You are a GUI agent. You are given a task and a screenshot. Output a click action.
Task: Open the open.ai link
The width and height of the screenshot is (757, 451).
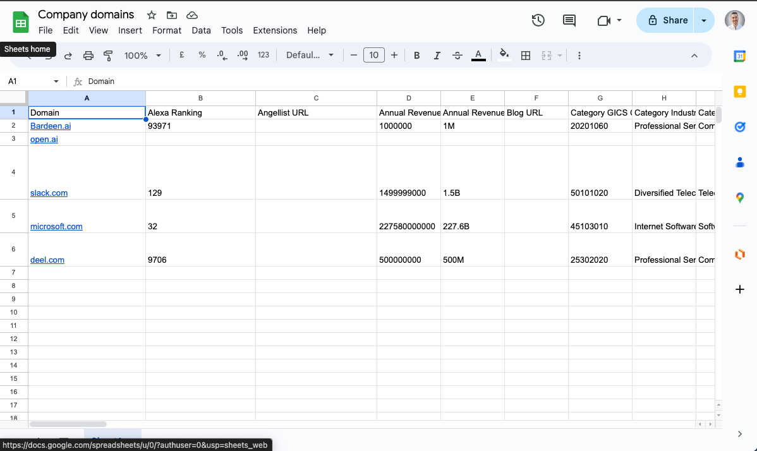(44, 140)
